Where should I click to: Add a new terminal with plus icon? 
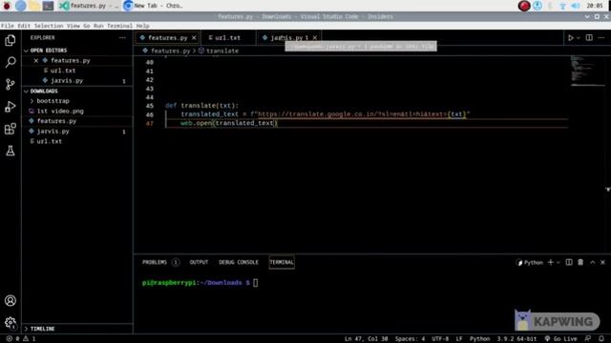tap(550, 262)
